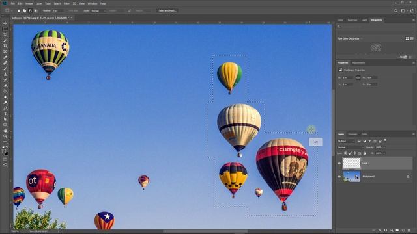The width and height of the screenshot is (417, 234).
Task: Open the Filter menu
Action: coord(66,3)
